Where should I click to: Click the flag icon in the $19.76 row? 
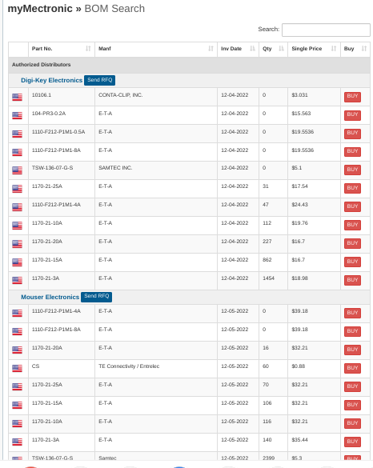click(17, 226)
